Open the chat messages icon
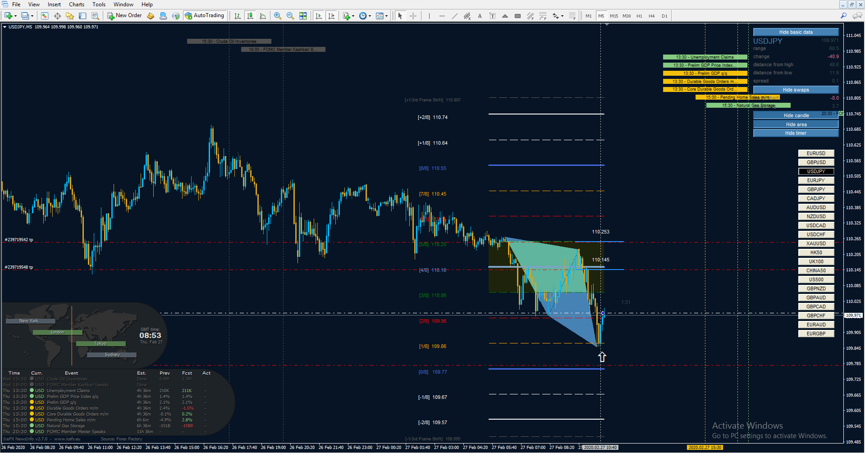Screen dimensions: 865x453 coord(857,16)
